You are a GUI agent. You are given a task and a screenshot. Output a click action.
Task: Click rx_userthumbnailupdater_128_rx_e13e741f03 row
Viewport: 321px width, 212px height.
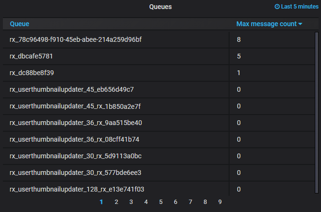[77, 189]
